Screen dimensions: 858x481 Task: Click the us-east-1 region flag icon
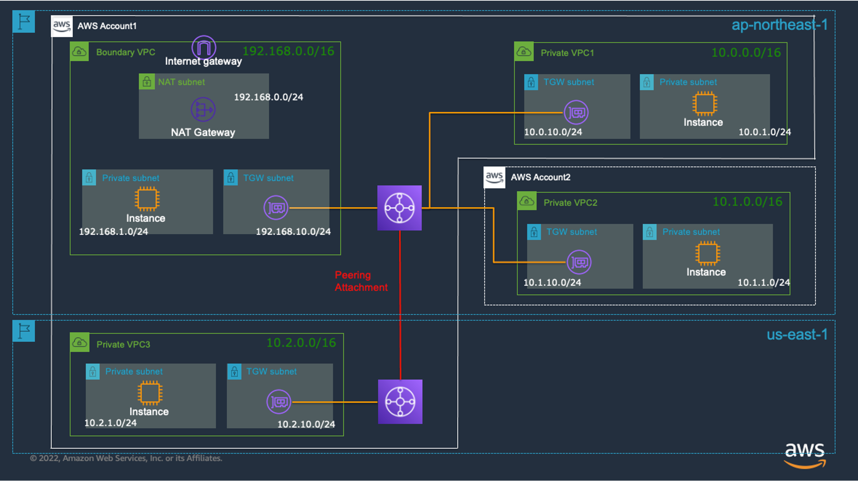[24, 331]
